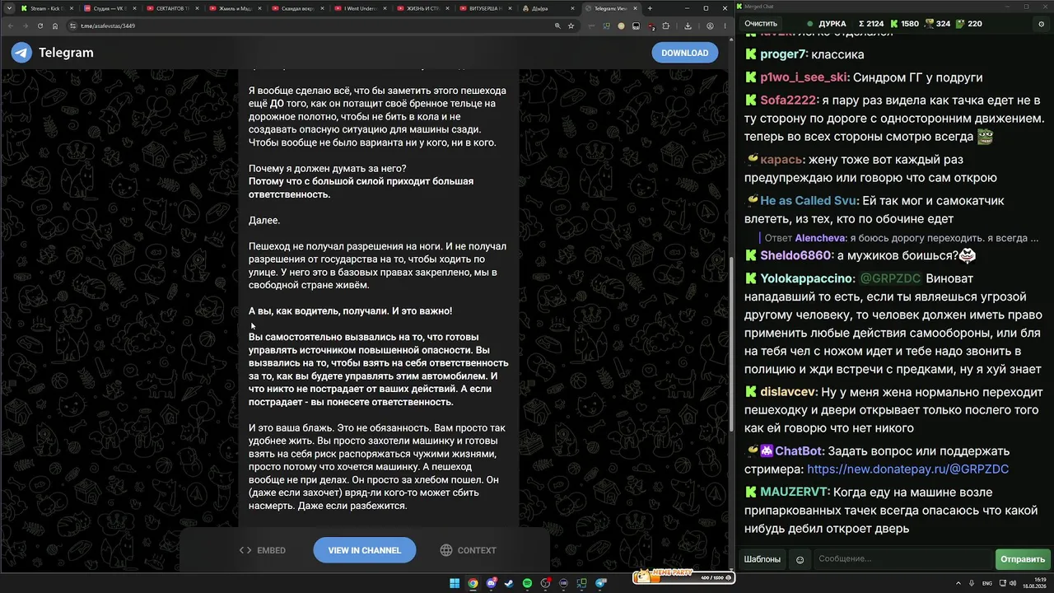The height and width of the screenshot is (593, 1054).
Task: Switch to the I Went Underc... tab
Action: [x=360, y=8]
